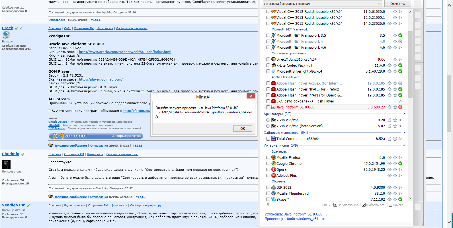453x228 pixels.
Task: Open Chudmin's 'Профиль' link
Action: coord(55,154)
